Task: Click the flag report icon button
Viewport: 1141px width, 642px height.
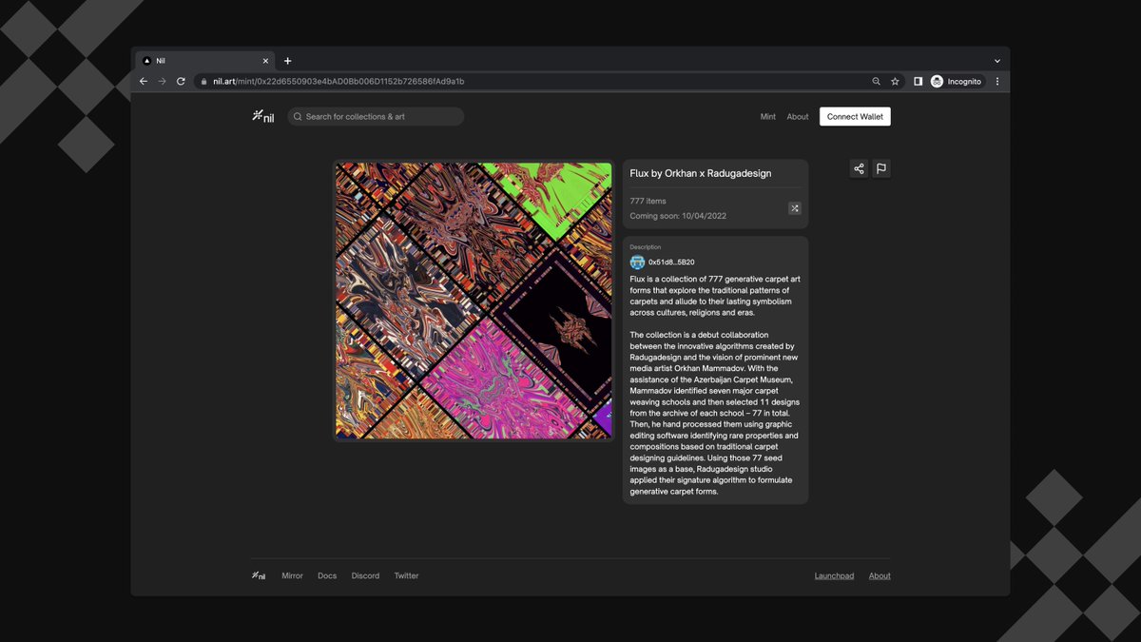Action: click(881, 168)
